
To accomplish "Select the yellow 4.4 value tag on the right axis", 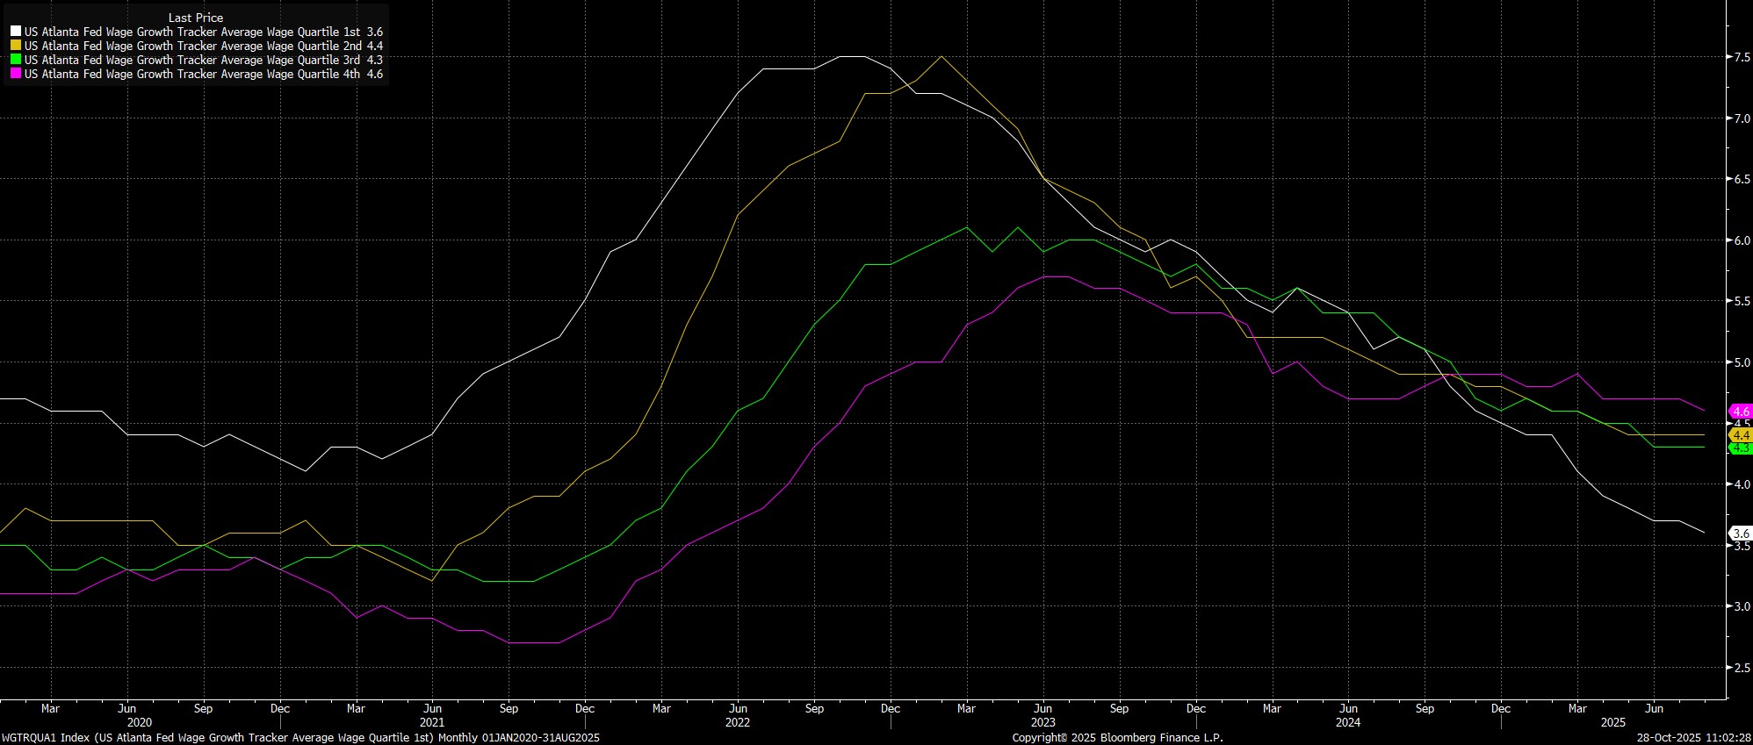I will [1740, 435].
